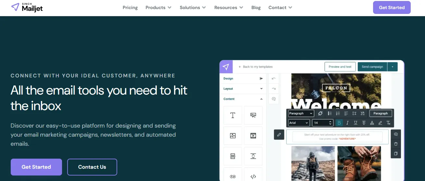Duplicate the block with copy icon

396,153
